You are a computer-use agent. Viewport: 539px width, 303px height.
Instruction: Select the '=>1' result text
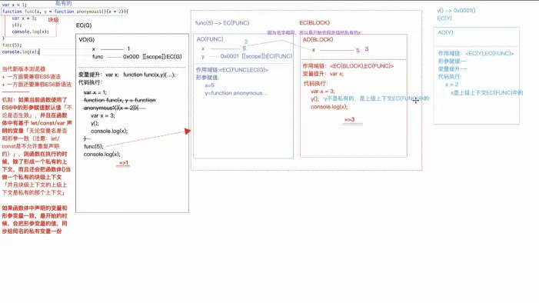tap(124, 163)
